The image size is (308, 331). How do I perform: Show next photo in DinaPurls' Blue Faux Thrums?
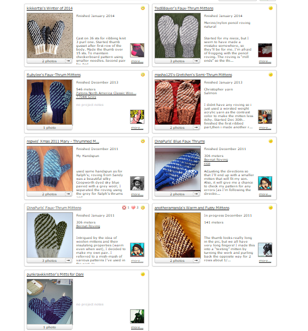pos(196,194)
